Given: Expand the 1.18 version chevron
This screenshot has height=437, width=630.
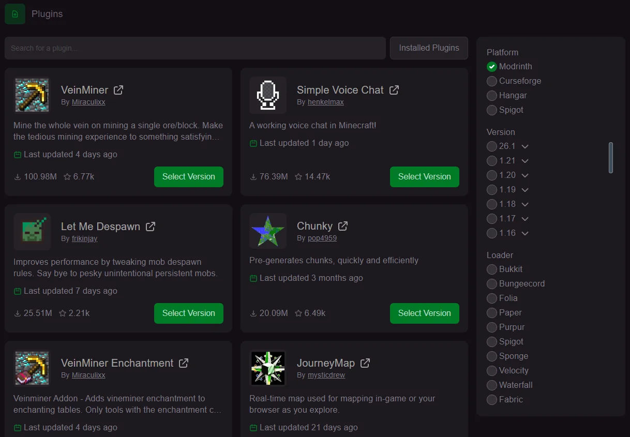Looking at the screenshot, I should [x=525, y=205].
